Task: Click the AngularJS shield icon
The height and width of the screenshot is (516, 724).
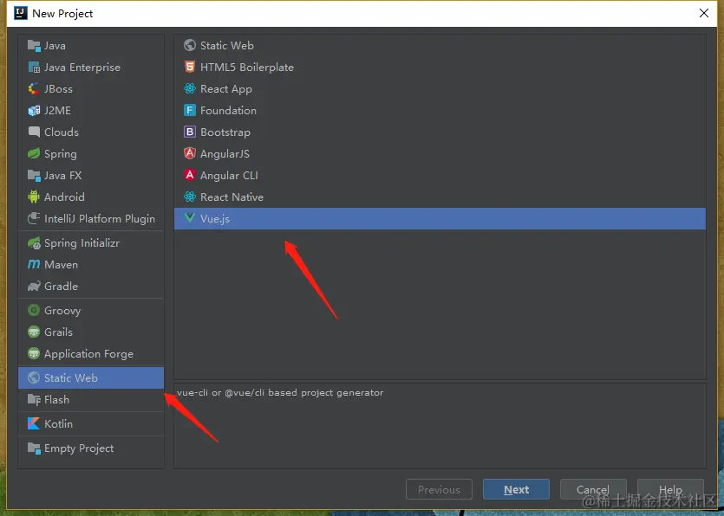Action: (190, 153)
